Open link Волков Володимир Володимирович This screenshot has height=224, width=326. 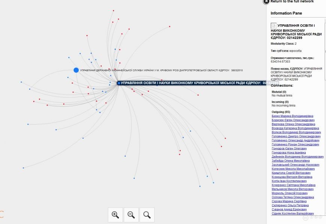(296, 132)
